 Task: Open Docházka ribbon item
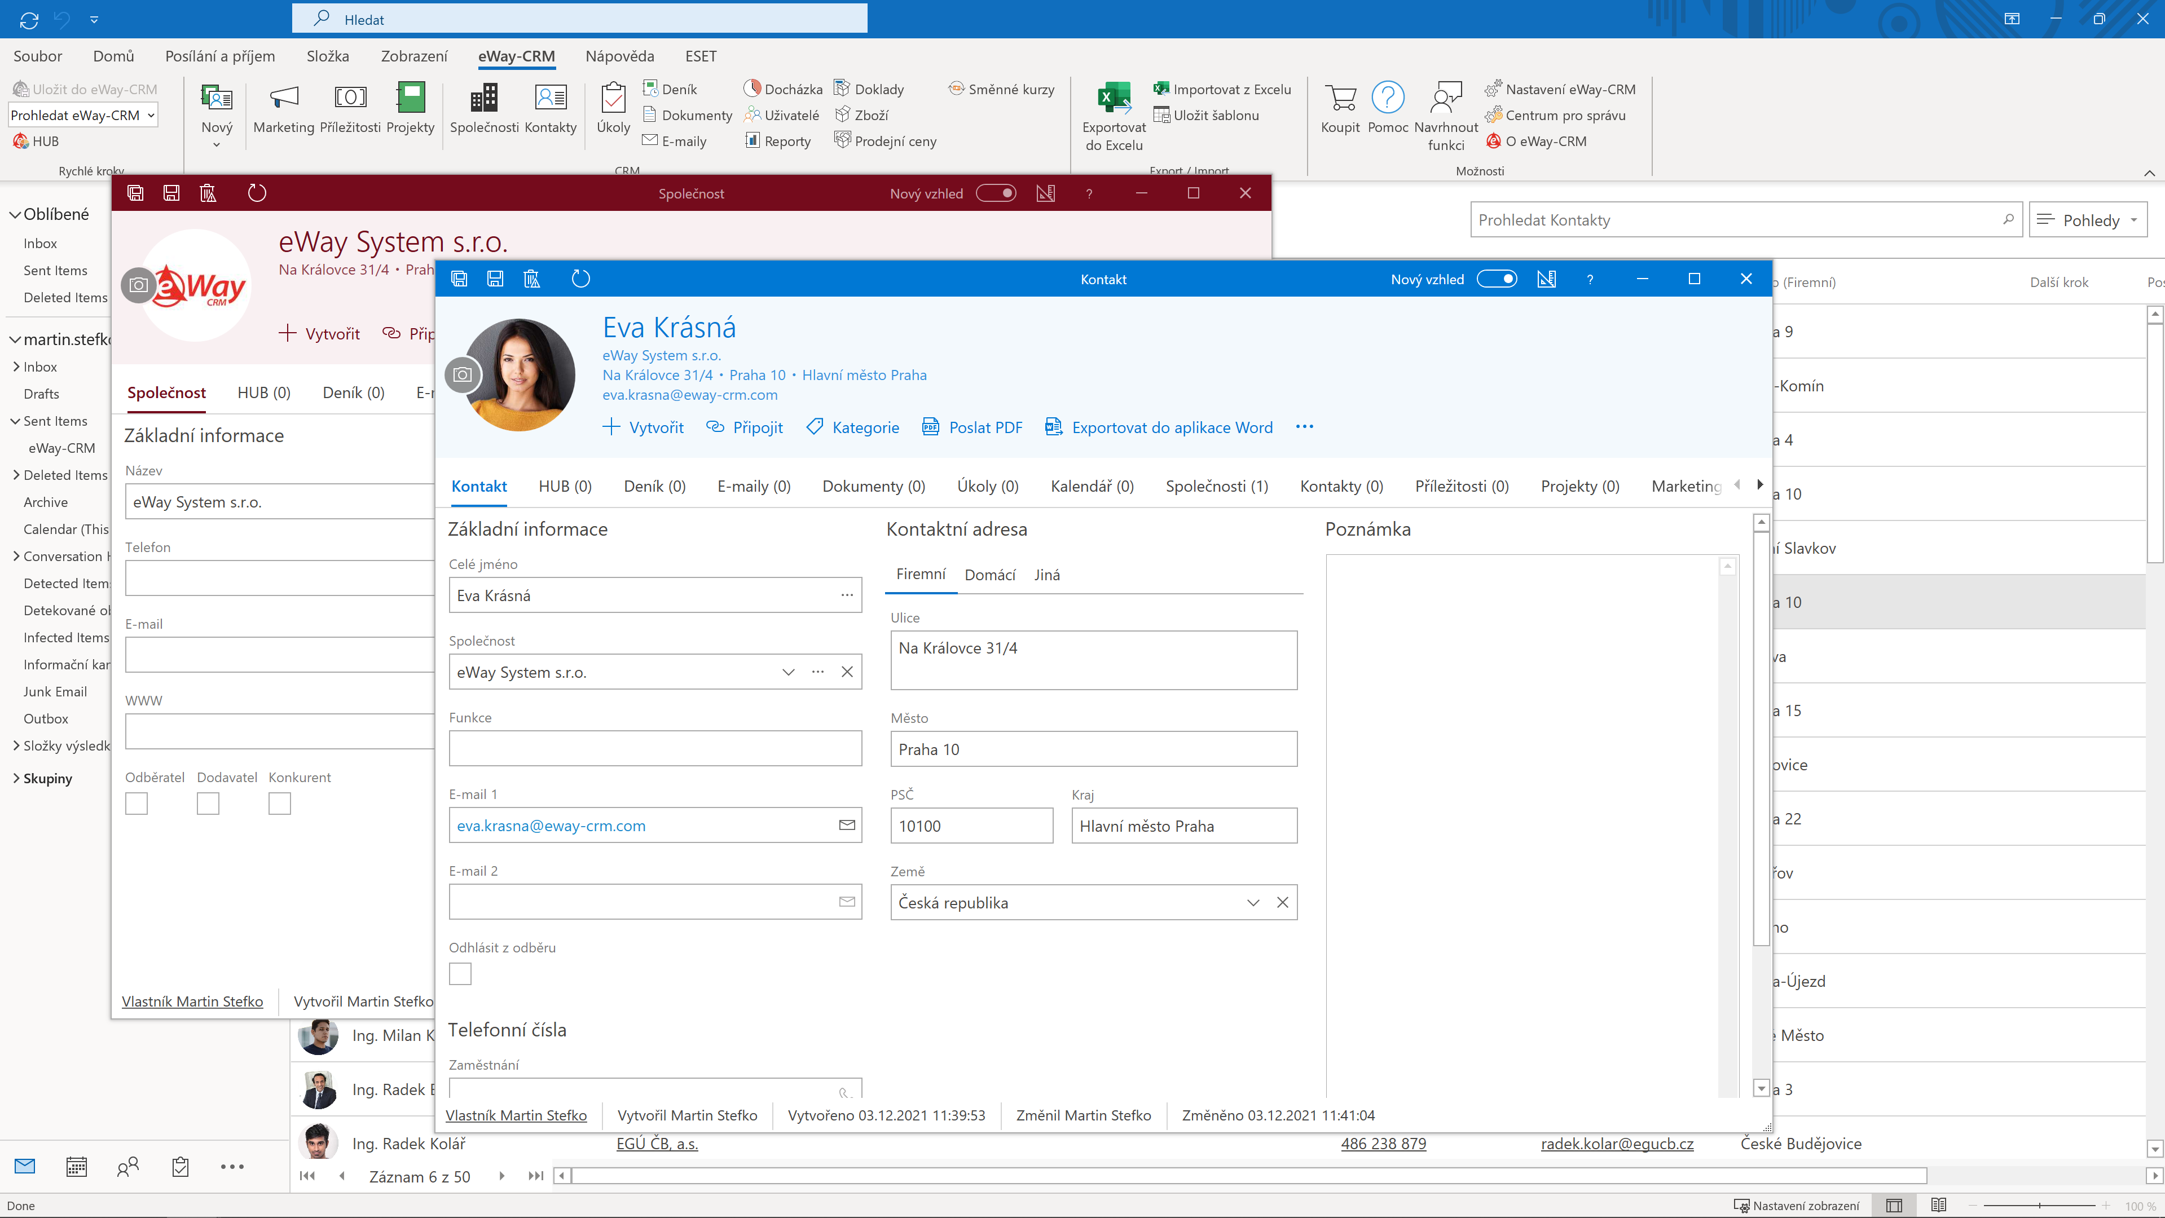point(784,89)
